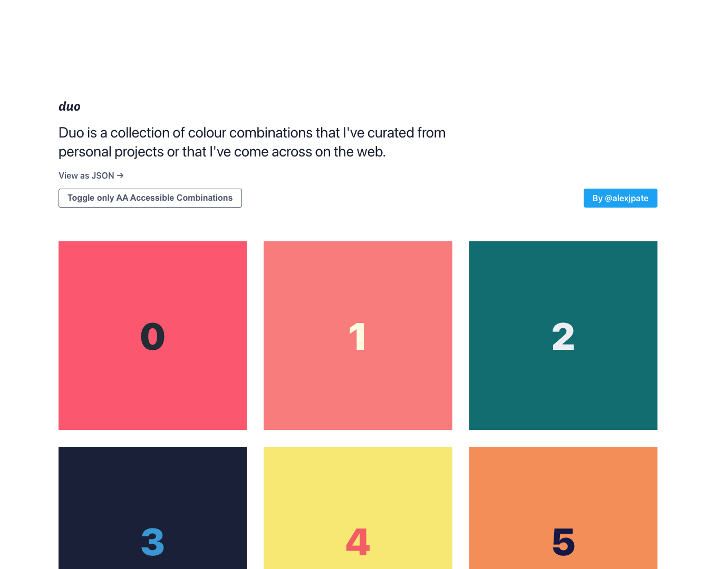Click the number 3 on the navy tile
The image size is (716, 569).
[x=152, y=542]
